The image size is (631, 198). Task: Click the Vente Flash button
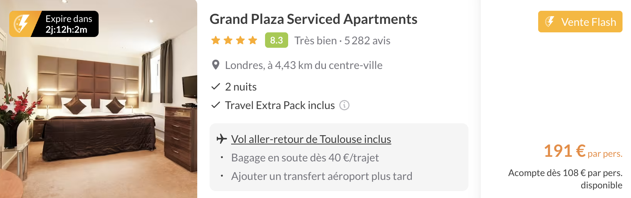[x=580, y=22]
